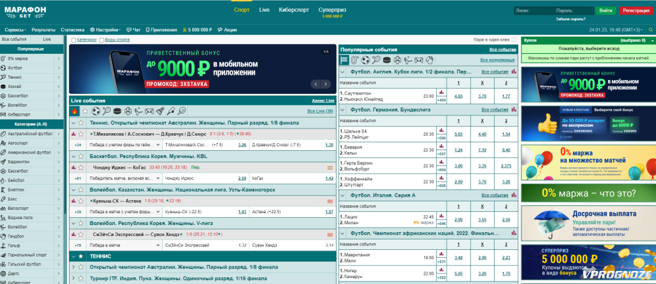Filter Live события by football icon
The image size is (656, 284).
coord(96,112)
